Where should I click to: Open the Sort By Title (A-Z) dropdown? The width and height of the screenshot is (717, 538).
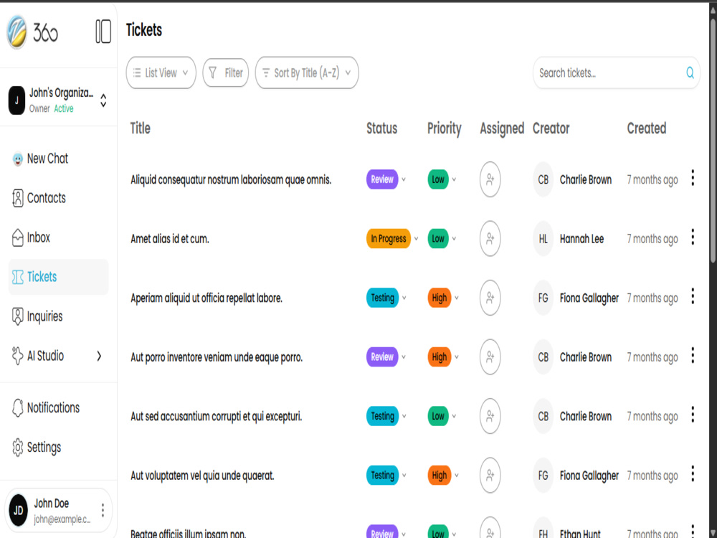click(307, 72)
